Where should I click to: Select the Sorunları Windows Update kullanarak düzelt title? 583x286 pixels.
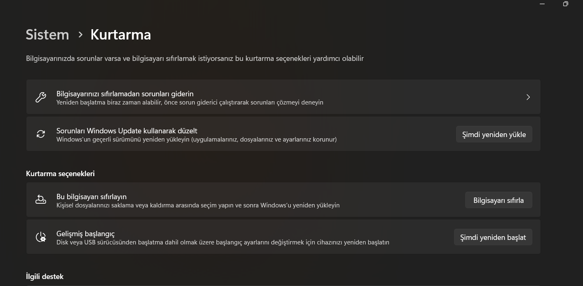[x=127, y=131]
